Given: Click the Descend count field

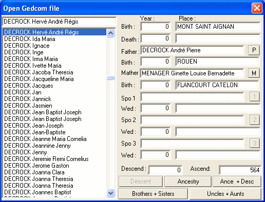Looking at the screenshot, I should click(x=165, y=170).
